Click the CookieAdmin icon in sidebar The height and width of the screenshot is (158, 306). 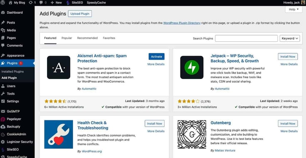pyautogui.click(x=3, y=134)
